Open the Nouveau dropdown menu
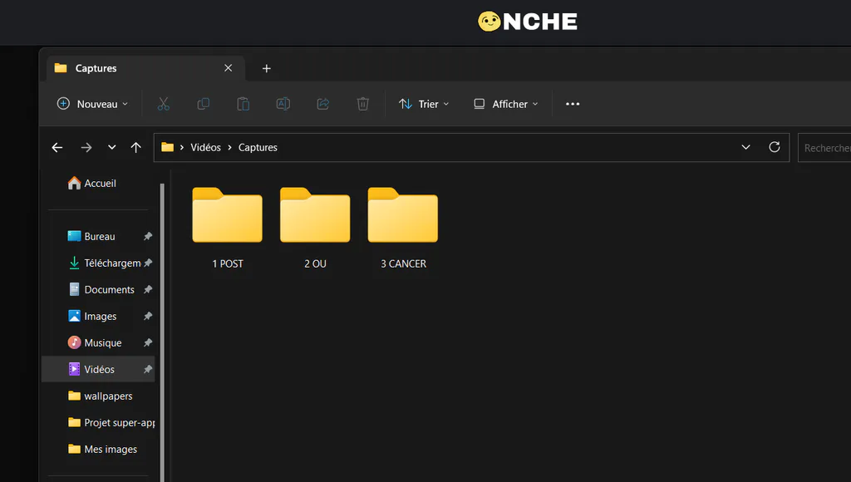The height and width of the screenshot is (482, 851). (x=93, y=104)
